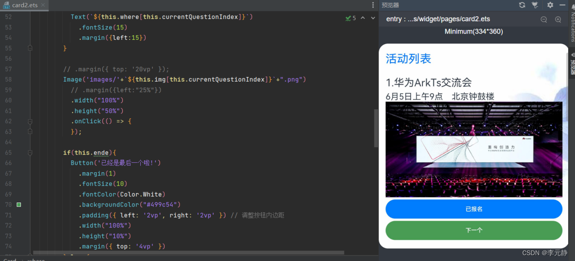Click the Minimum(334*360) size label
This screenshot has height=261, width=575.
[x=474, y=32]
